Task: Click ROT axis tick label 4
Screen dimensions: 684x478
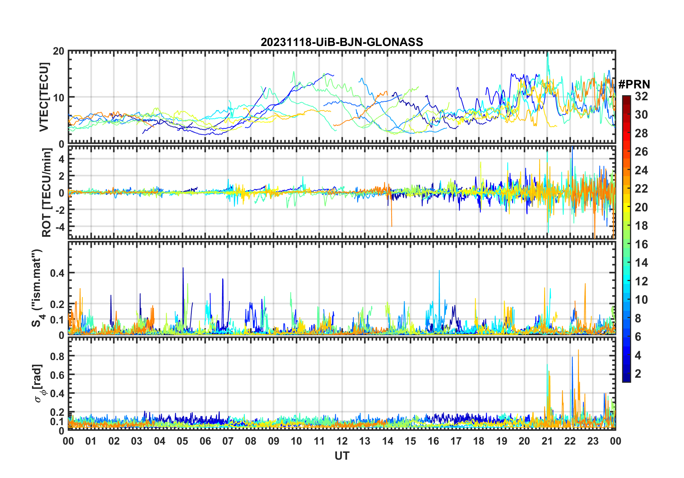Action: pos(61,159)
